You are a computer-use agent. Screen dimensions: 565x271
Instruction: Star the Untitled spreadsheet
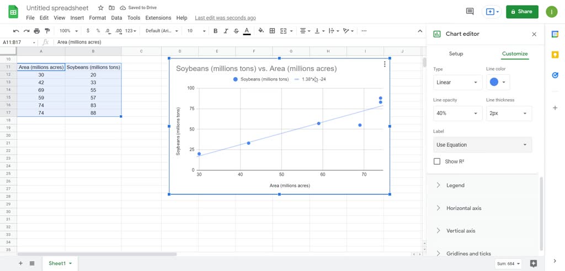100,8
